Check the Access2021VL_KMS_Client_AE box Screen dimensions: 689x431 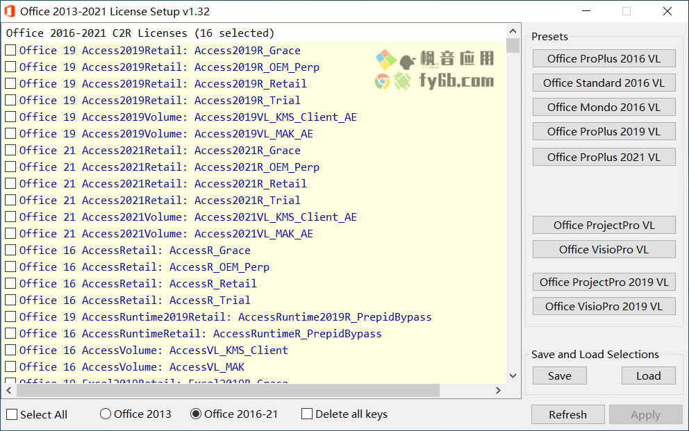(10, 217)
